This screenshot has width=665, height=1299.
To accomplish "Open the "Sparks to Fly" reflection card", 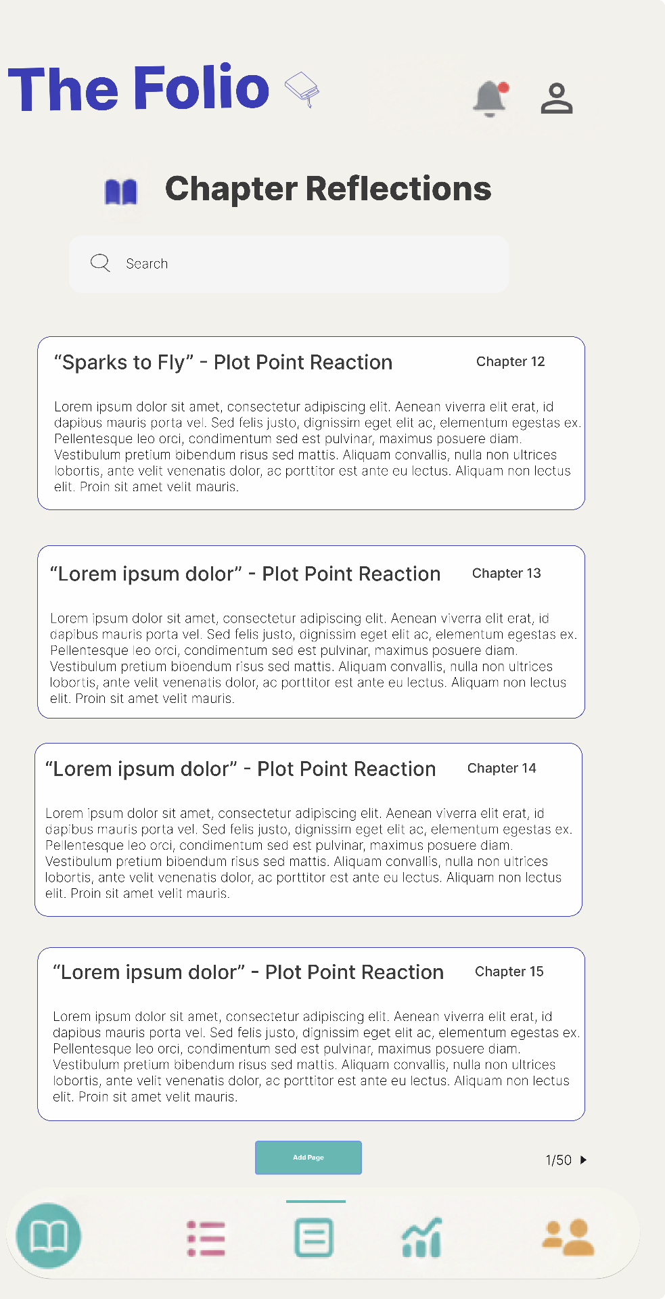I will (x=311, y=423).
